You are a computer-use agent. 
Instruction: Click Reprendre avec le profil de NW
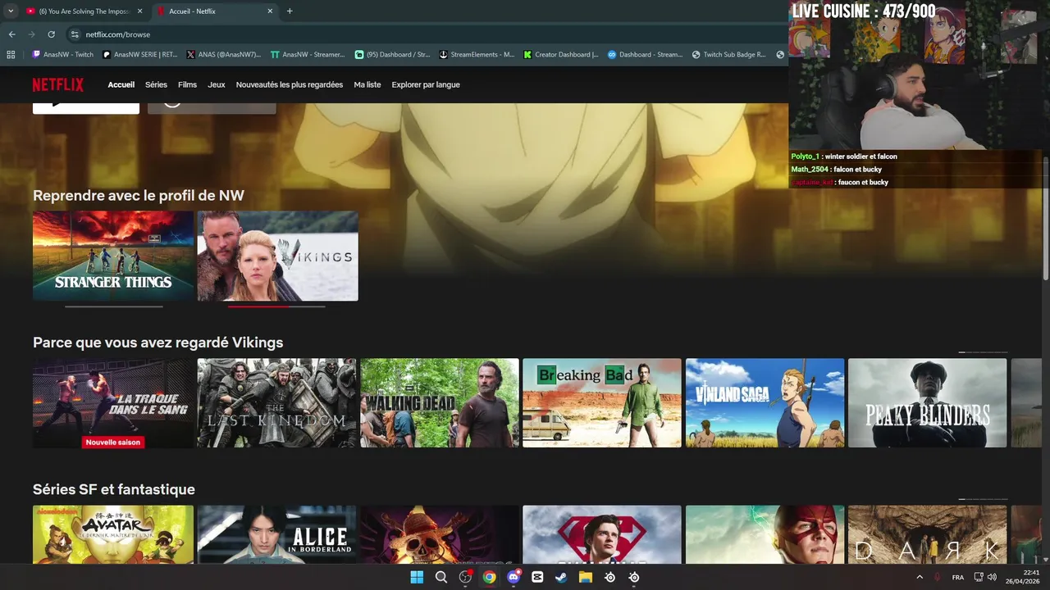click(x=139, y=196)
